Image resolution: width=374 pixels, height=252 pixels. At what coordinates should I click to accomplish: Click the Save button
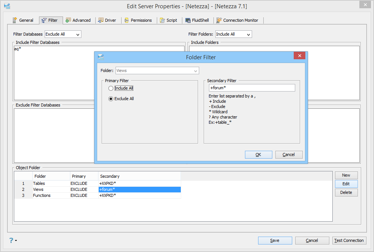[x=275, y=240]
